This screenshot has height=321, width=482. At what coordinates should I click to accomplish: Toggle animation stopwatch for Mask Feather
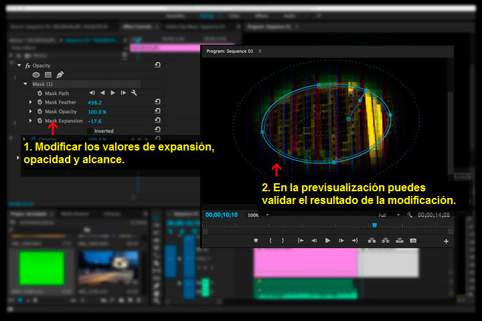(39, 102)
